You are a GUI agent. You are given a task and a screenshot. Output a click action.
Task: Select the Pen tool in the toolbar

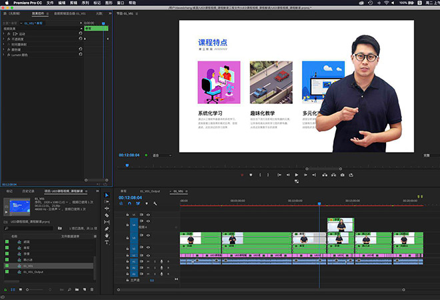click(107, 229)
